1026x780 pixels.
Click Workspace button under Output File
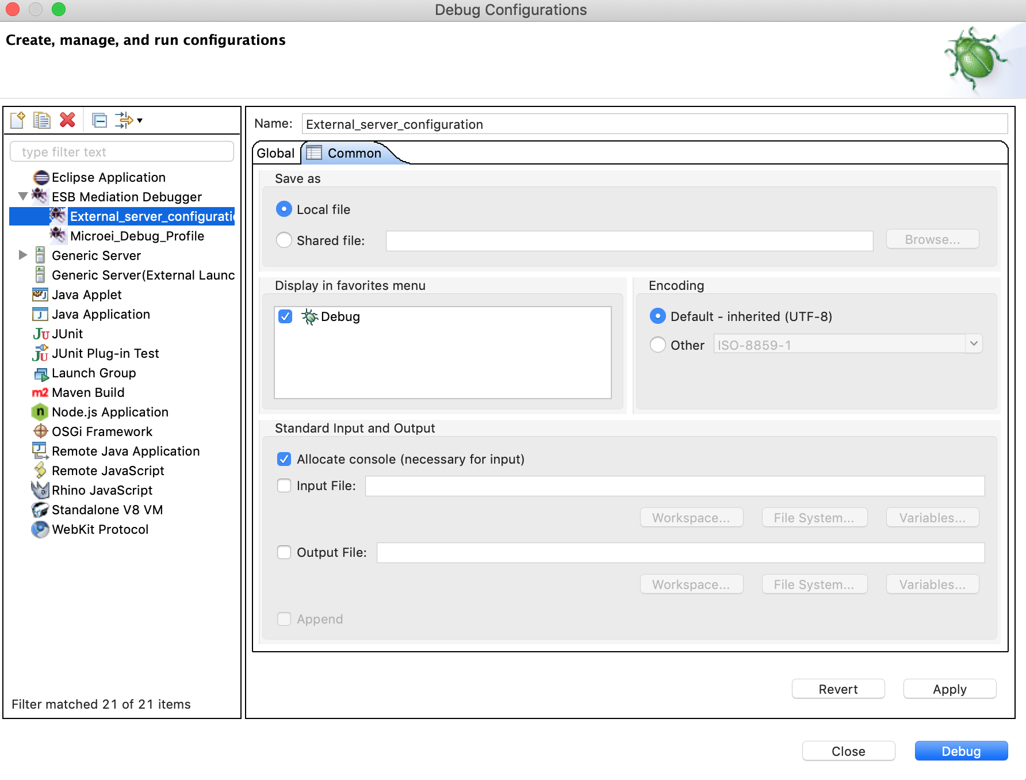(x=691, y=584)
